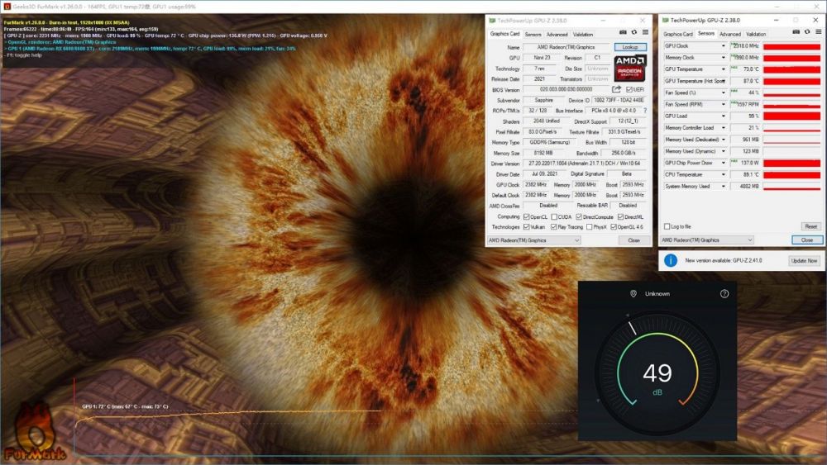The height and width of the screenshot is (465, 827).
Task: Click the Update Now button
Action: point(804,260)
